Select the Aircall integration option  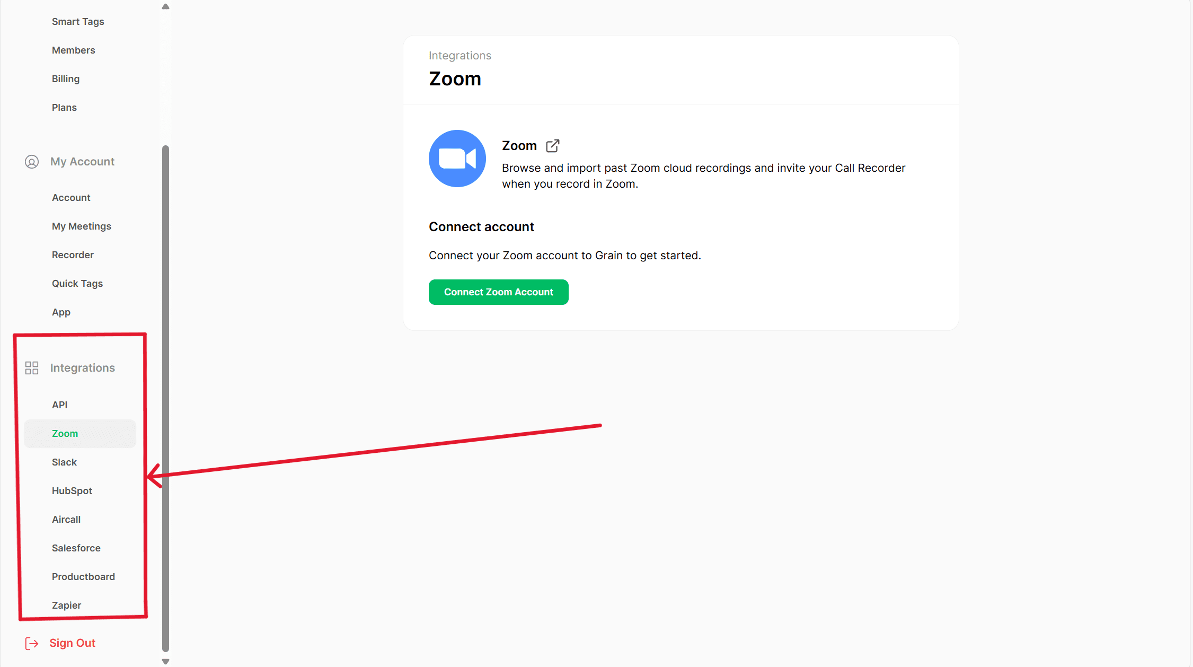tap(66, 519)
